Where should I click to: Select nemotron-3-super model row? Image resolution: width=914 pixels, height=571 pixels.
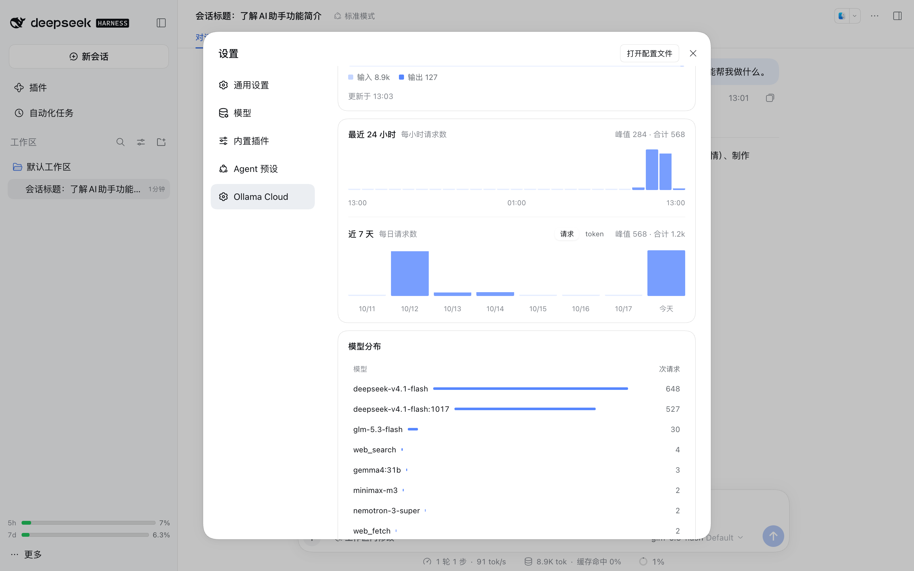[516, 511]
